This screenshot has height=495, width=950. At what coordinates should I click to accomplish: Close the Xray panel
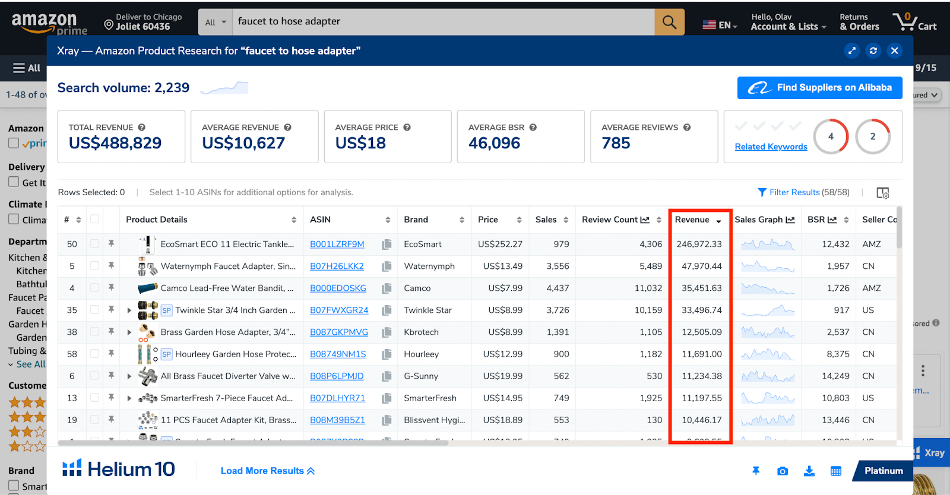(x=895, y=50)
